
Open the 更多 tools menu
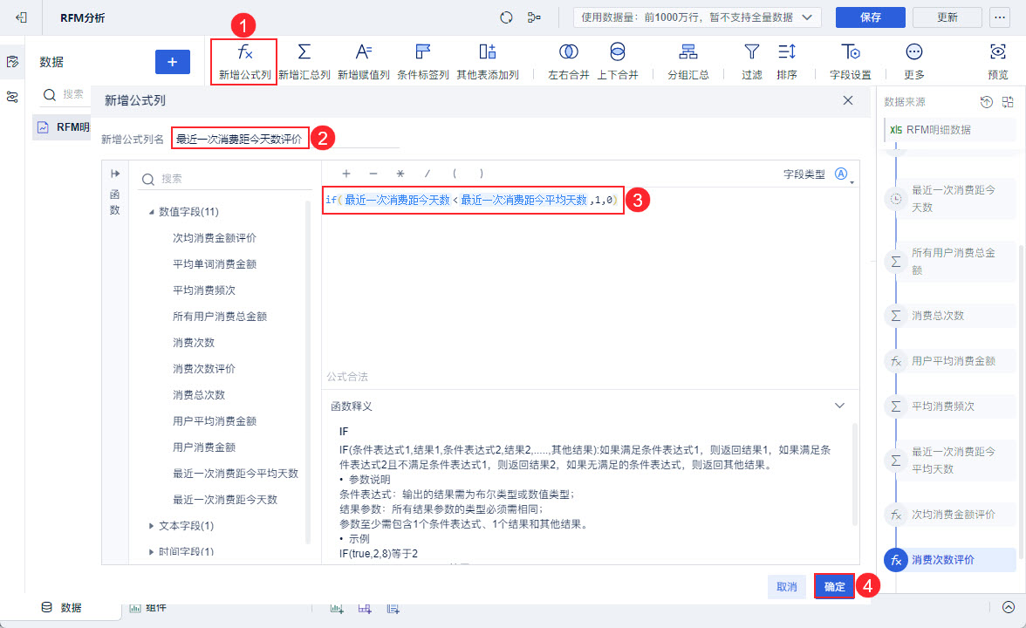tap(914, 52)
